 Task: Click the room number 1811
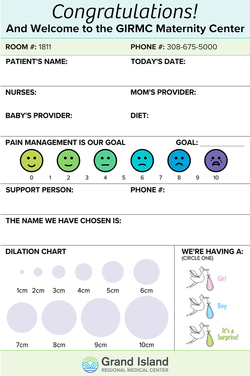(x=45, y=47)
